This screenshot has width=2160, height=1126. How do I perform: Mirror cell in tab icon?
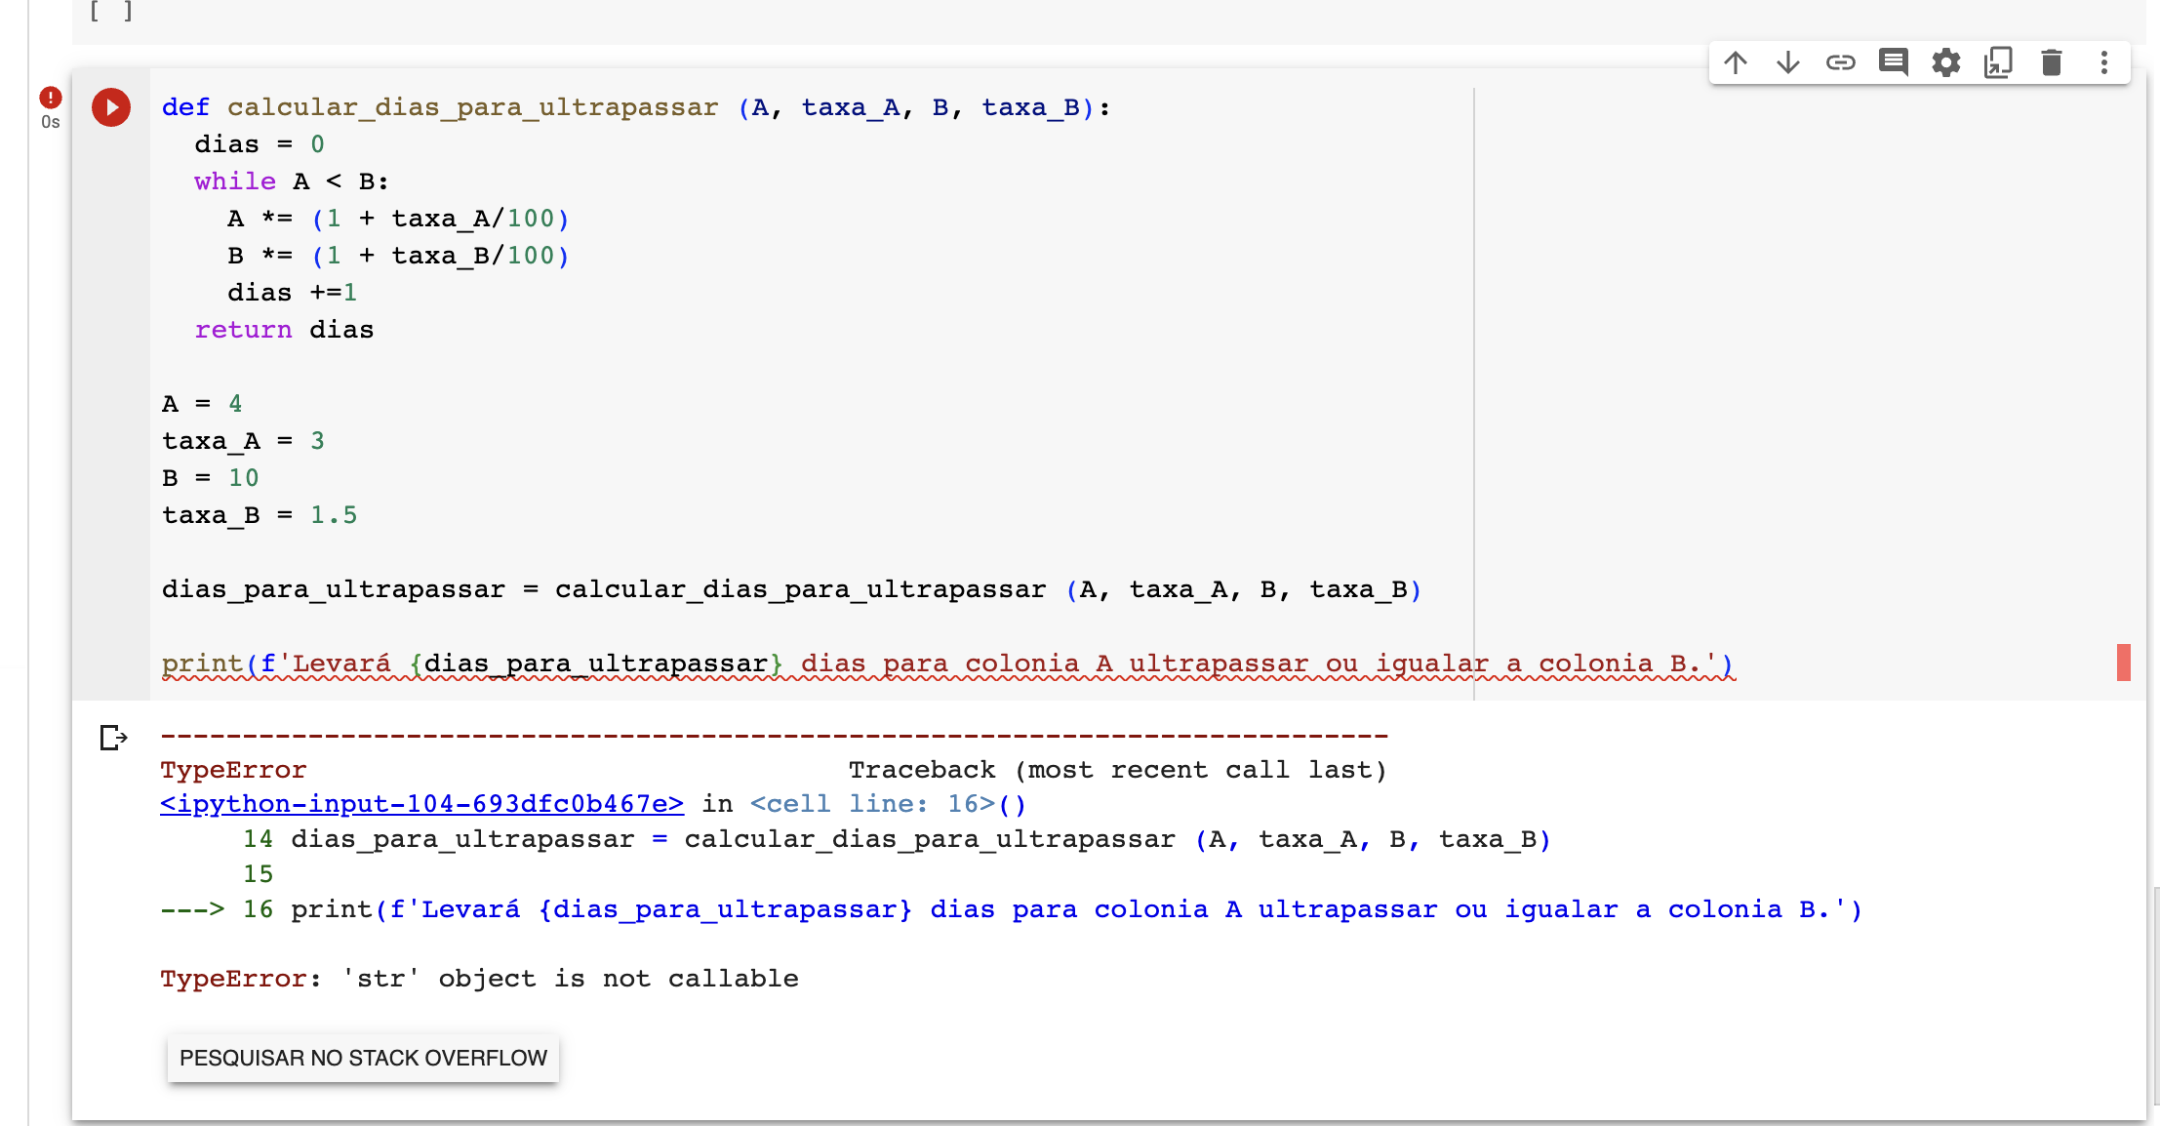pos(1999,63)
